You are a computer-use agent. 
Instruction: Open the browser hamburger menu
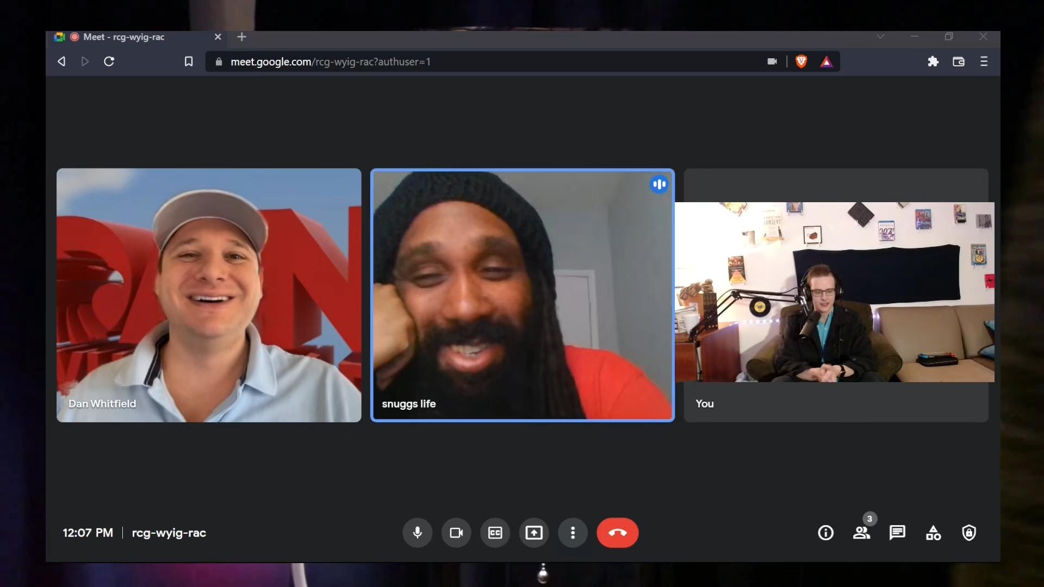(984, 61)
